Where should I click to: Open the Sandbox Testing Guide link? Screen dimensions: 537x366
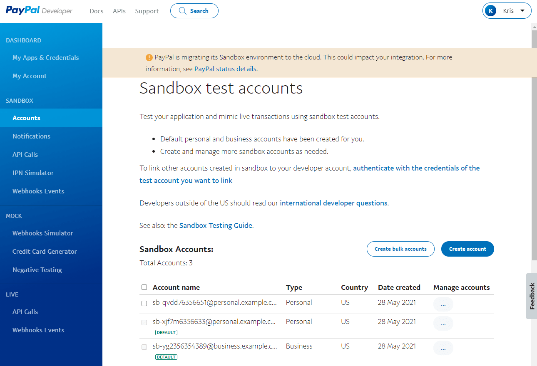pyautogui.click(x=216, y=225)
